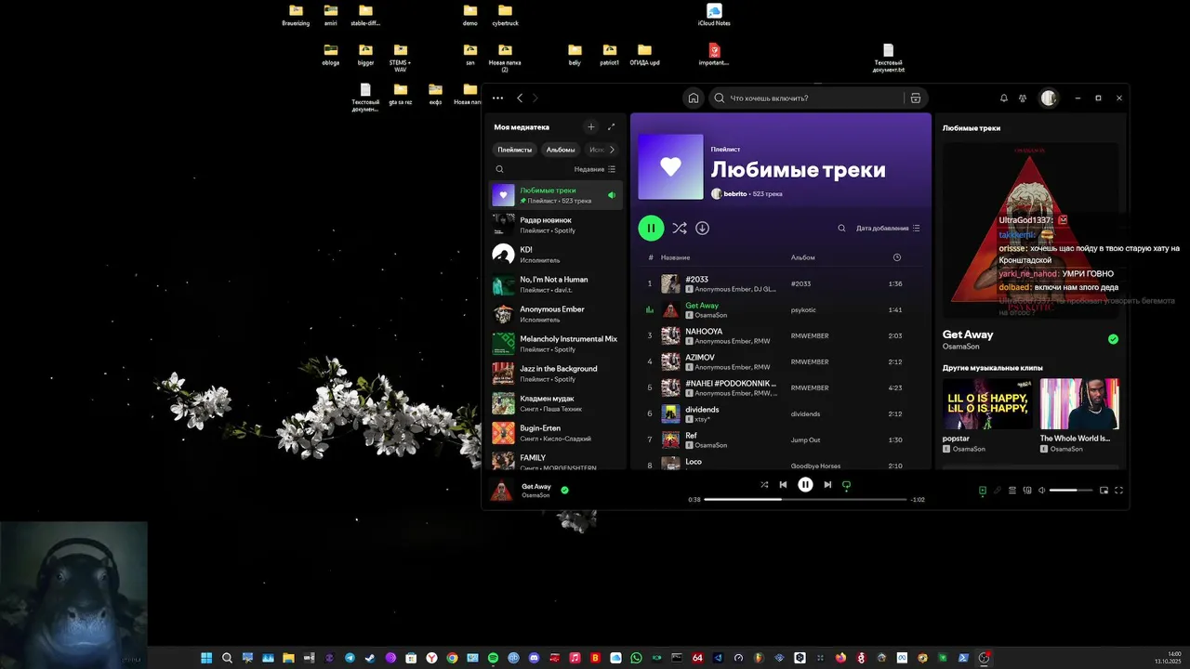This screenshot has height=669, width=1190.
Task: Open iCloud Notes desktop shortcut
Action: click(x=714, y=16)
